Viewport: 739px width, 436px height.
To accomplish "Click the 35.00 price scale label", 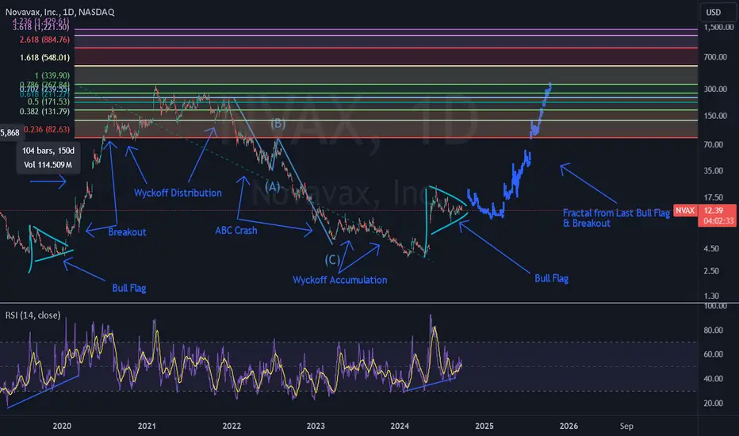I will point(714,170).
